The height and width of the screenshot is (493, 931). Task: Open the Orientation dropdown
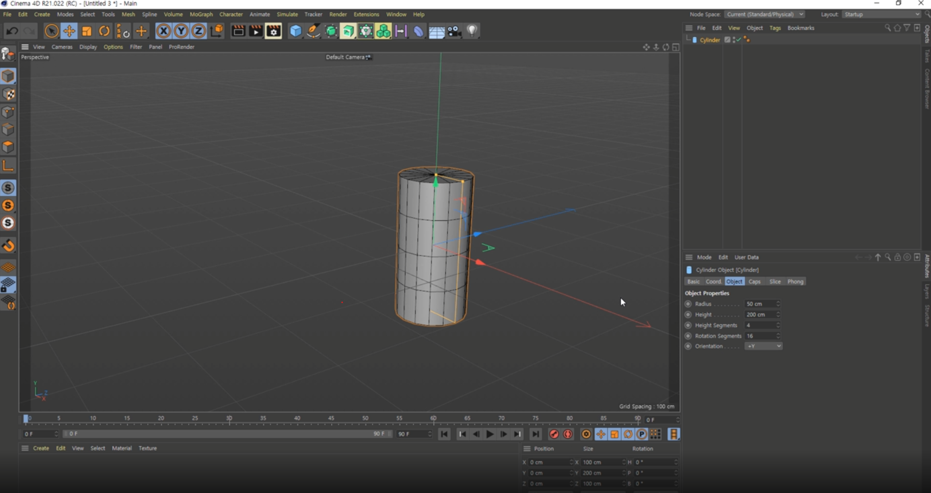pos(763,346)
